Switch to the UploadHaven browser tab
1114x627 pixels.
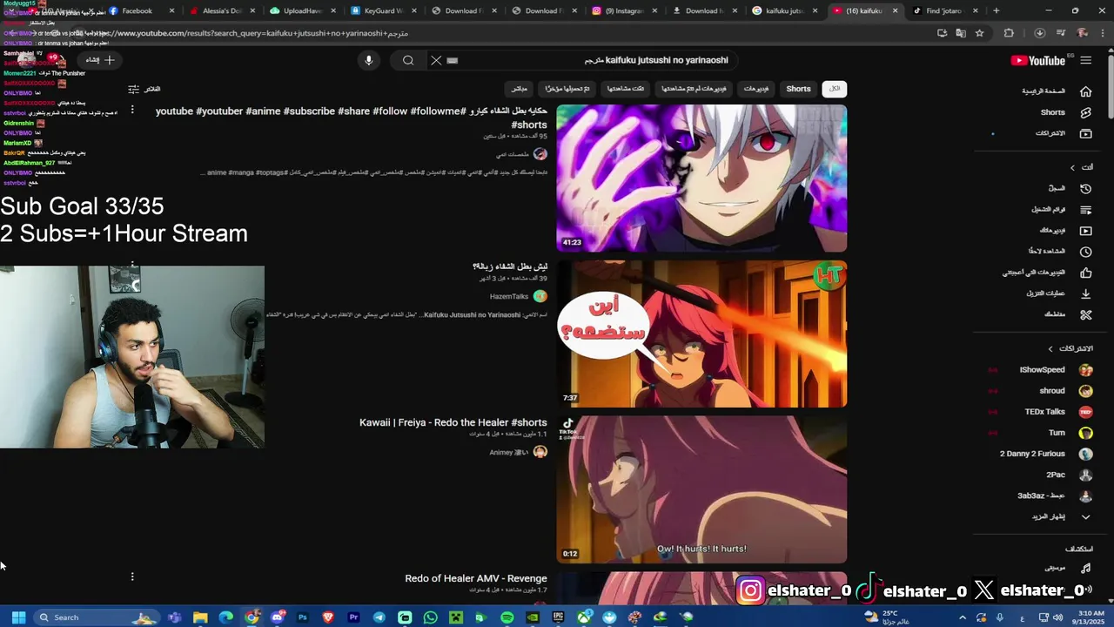tap(302, 10)
